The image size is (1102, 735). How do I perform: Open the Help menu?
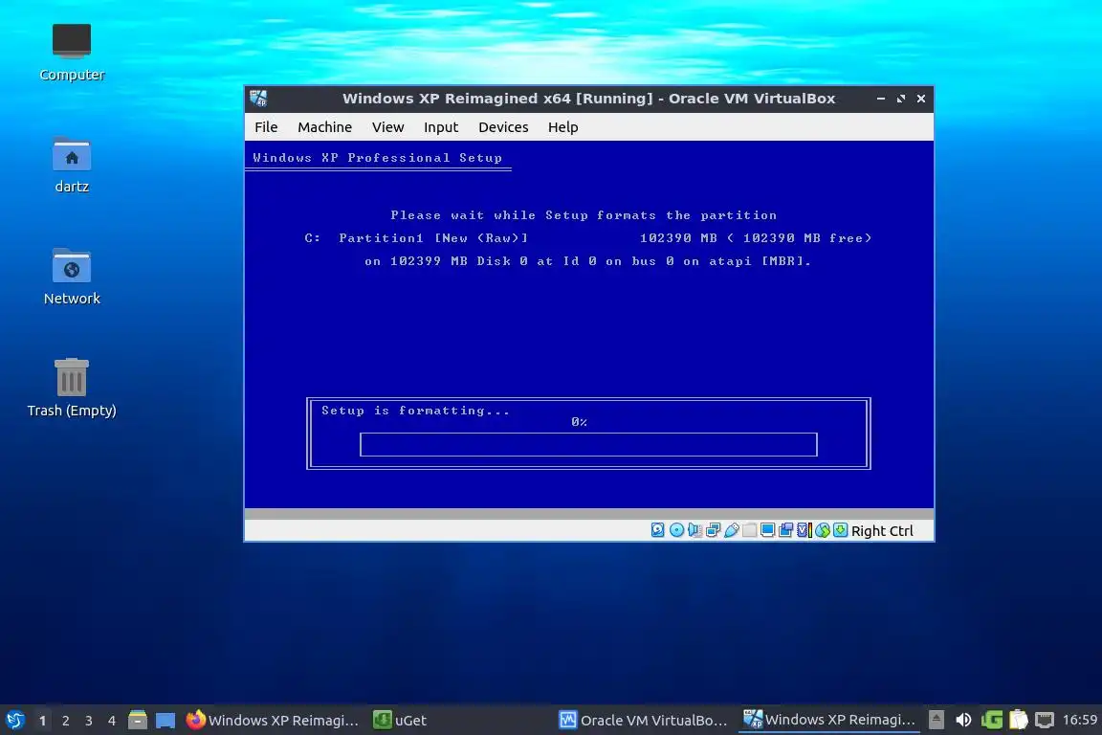pos(562,127)
